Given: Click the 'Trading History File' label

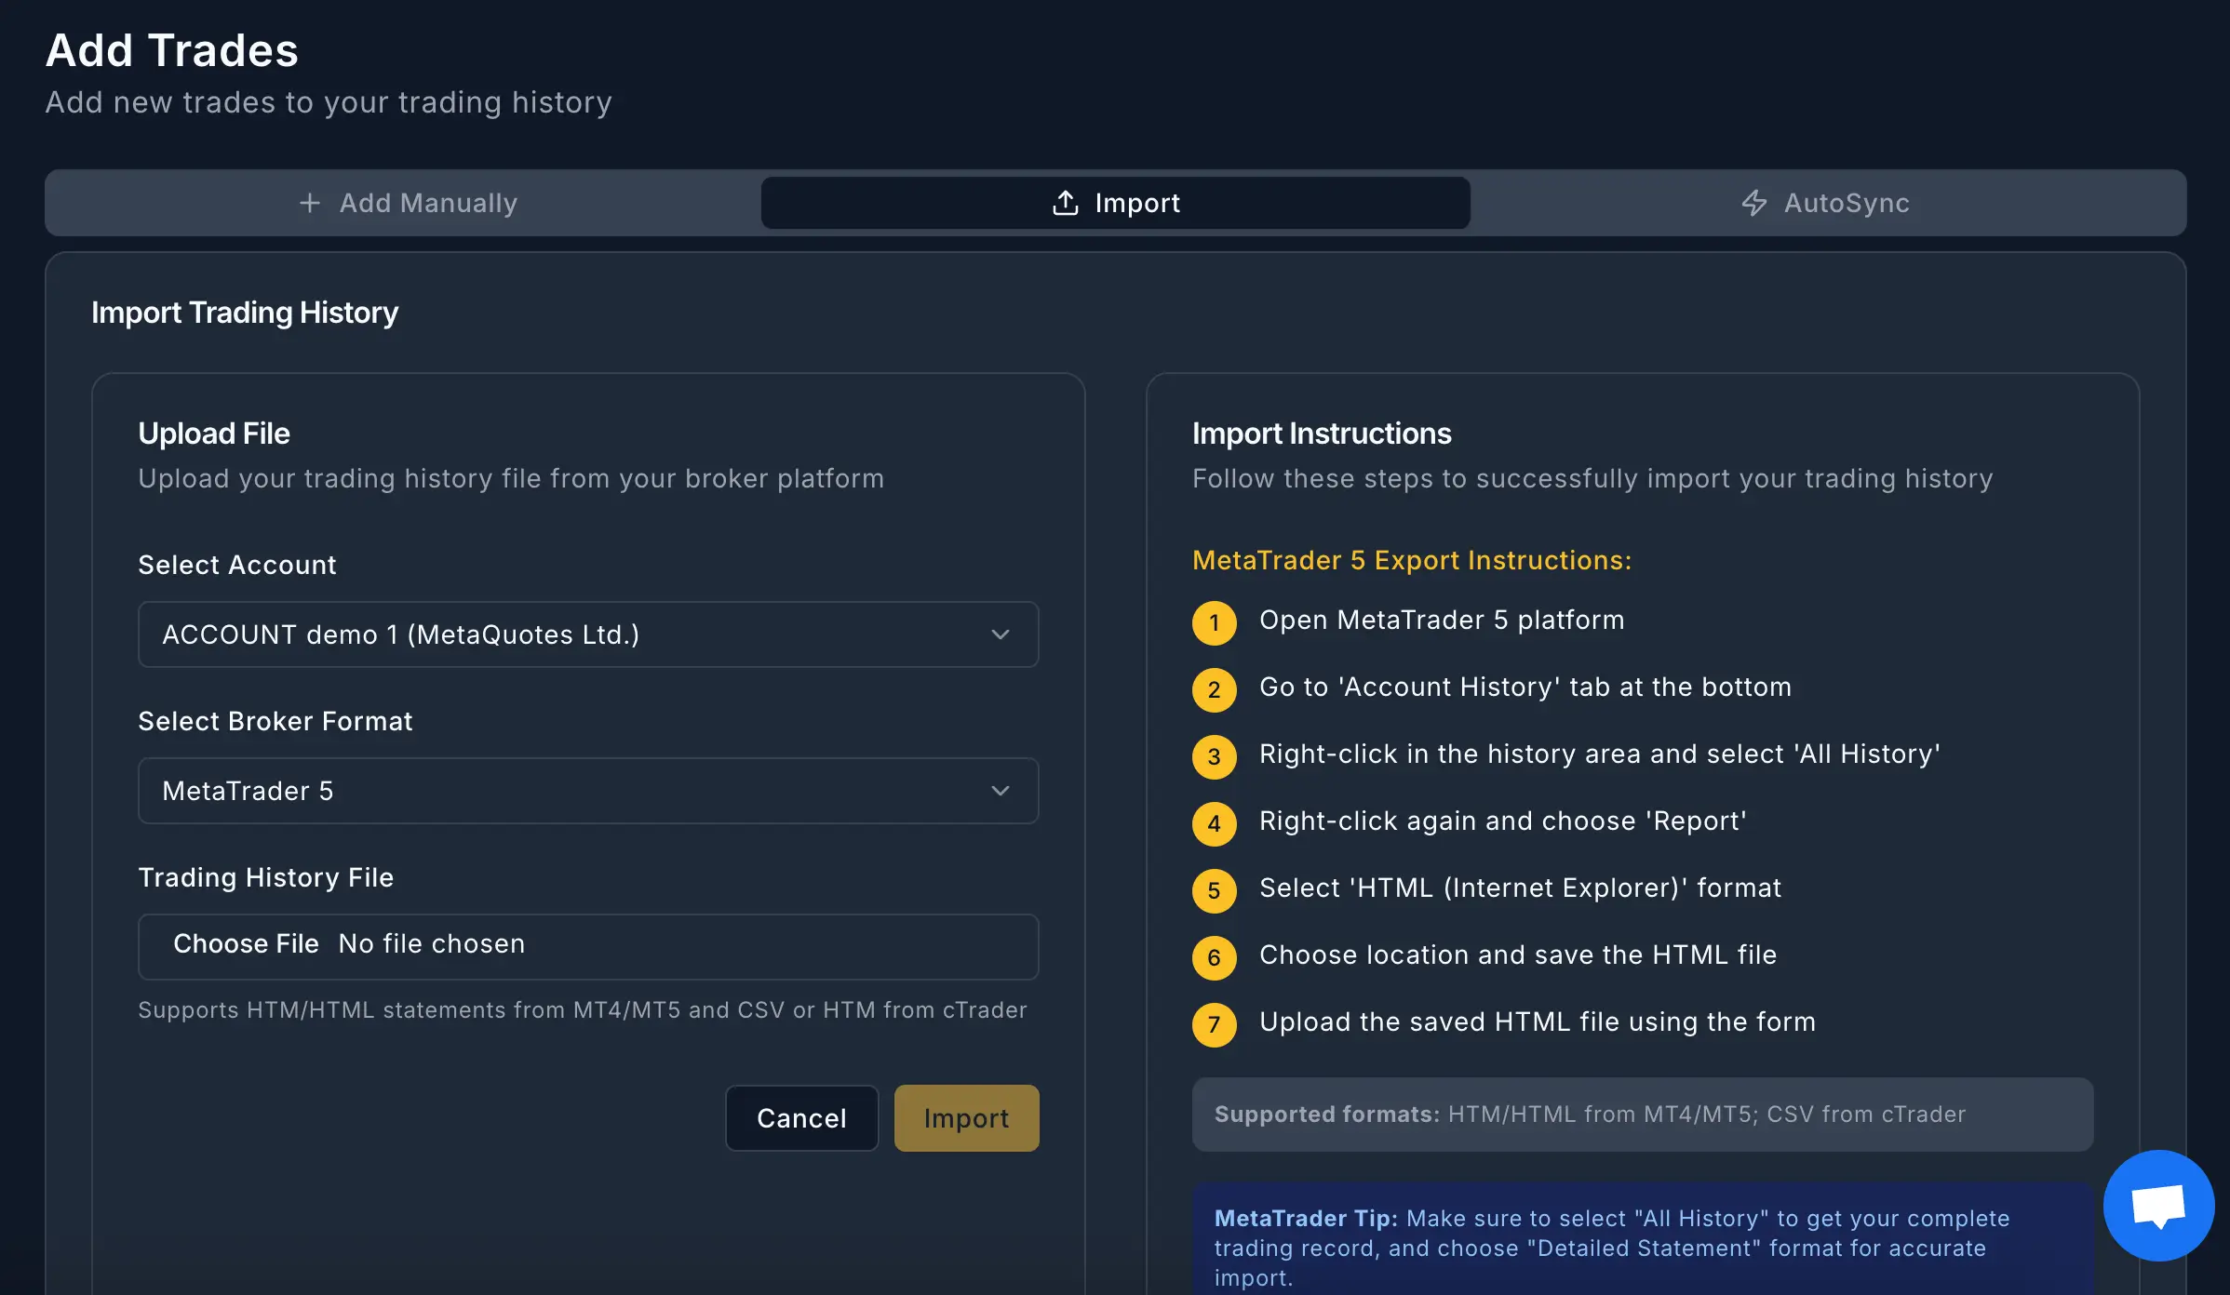Looking at the screenshot, I should point(266,877).
